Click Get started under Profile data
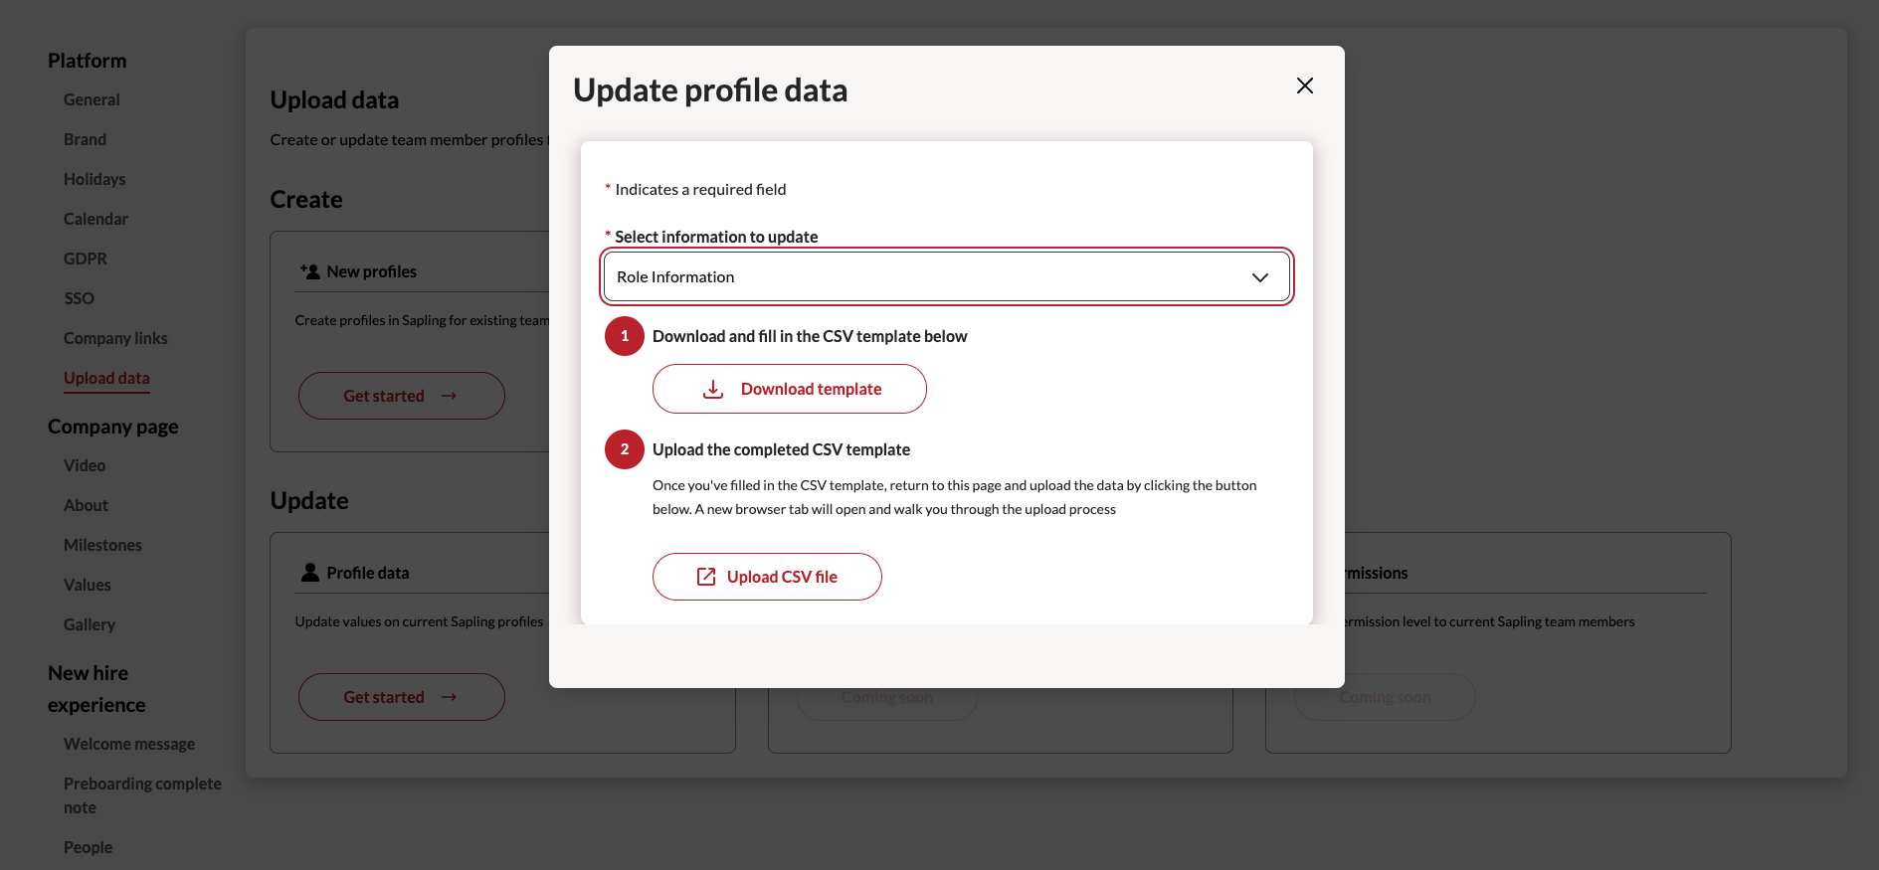This screenshot has width=1879, height=870. click(x=401, y=697)
